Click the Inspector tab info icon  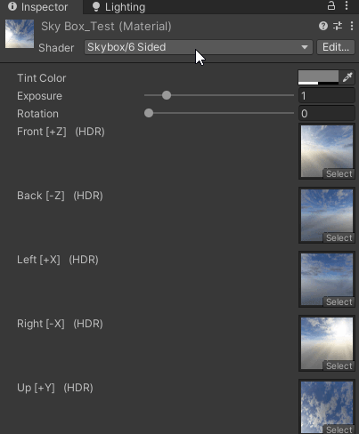pyautogui.click(x=12, y=6)
